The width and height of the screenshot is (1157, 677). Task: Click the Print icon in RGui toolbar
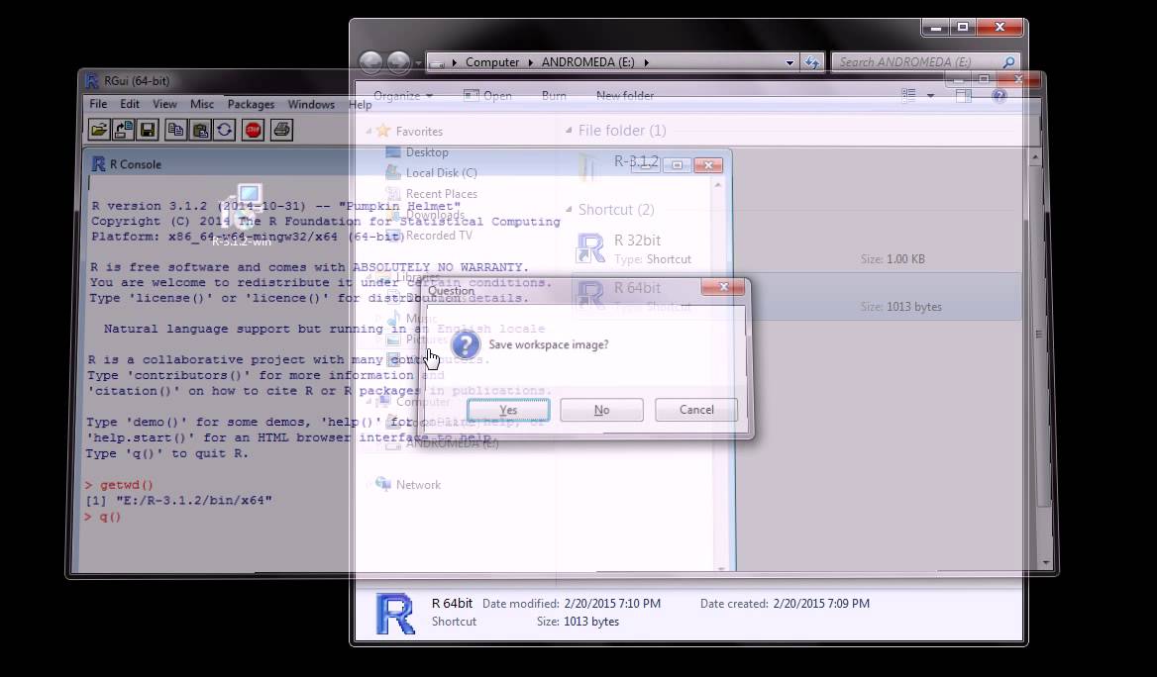[281, 130]
